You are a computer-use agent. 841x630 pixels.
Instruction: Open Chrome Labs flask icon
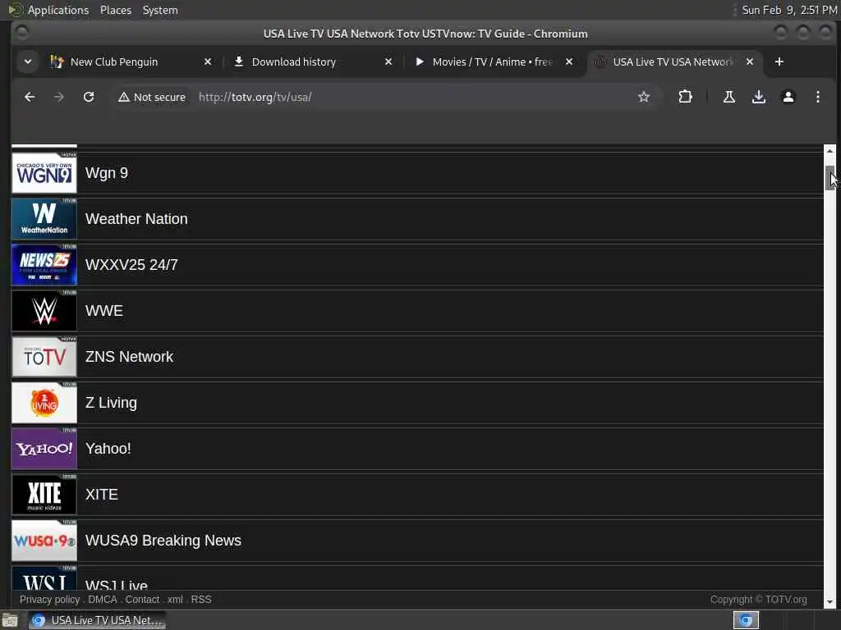pos(729,97)
